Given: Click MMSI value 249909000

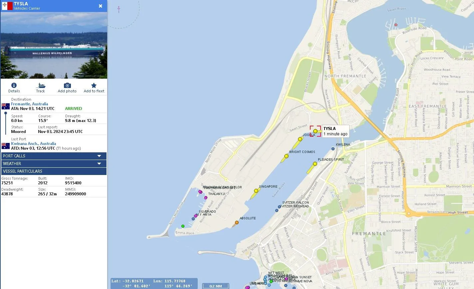Looking at the screenshot, I should [76, 194].
